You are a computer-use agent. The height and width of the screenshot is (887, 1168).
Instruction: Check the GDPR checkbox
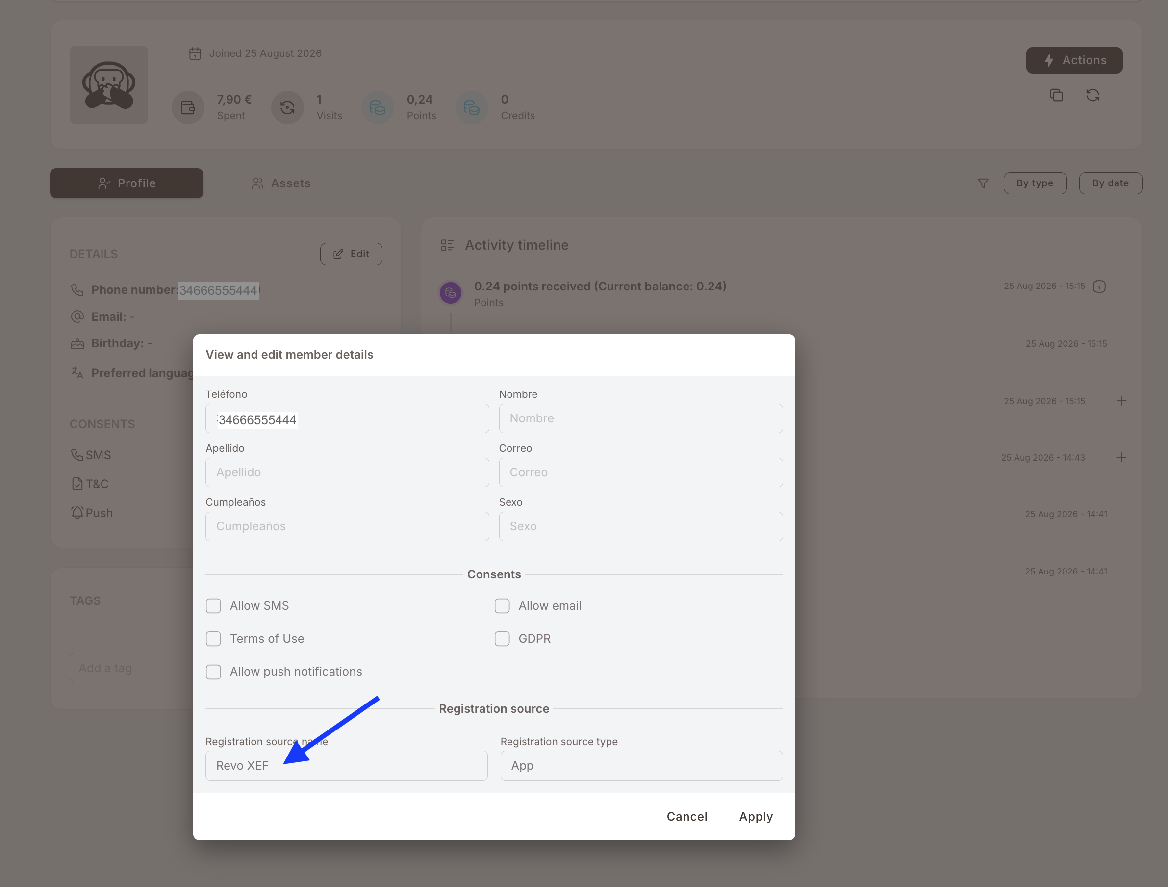tap(502, 639)
